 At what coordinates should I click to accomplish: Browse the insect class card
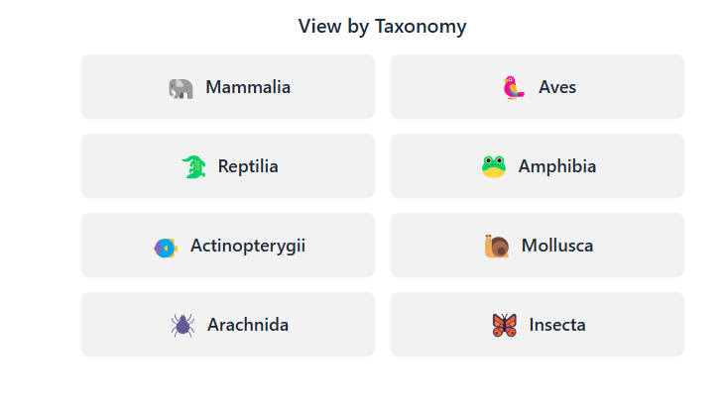coord(538,324)
